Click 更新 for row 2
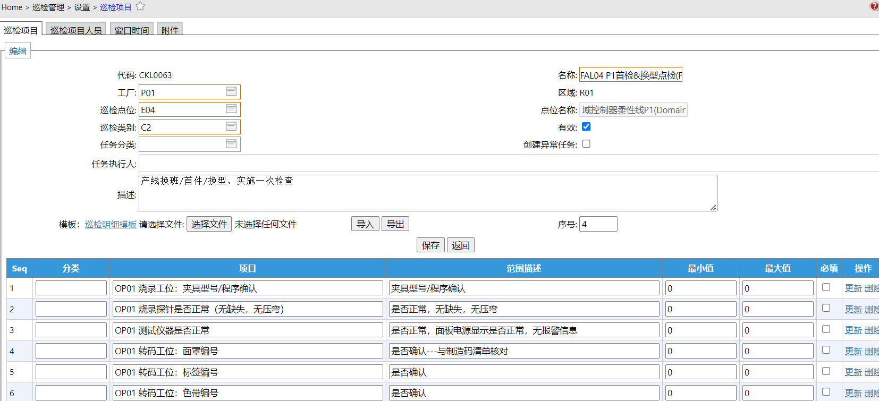Screen dimensions: 879x401 tap(853, 309)
